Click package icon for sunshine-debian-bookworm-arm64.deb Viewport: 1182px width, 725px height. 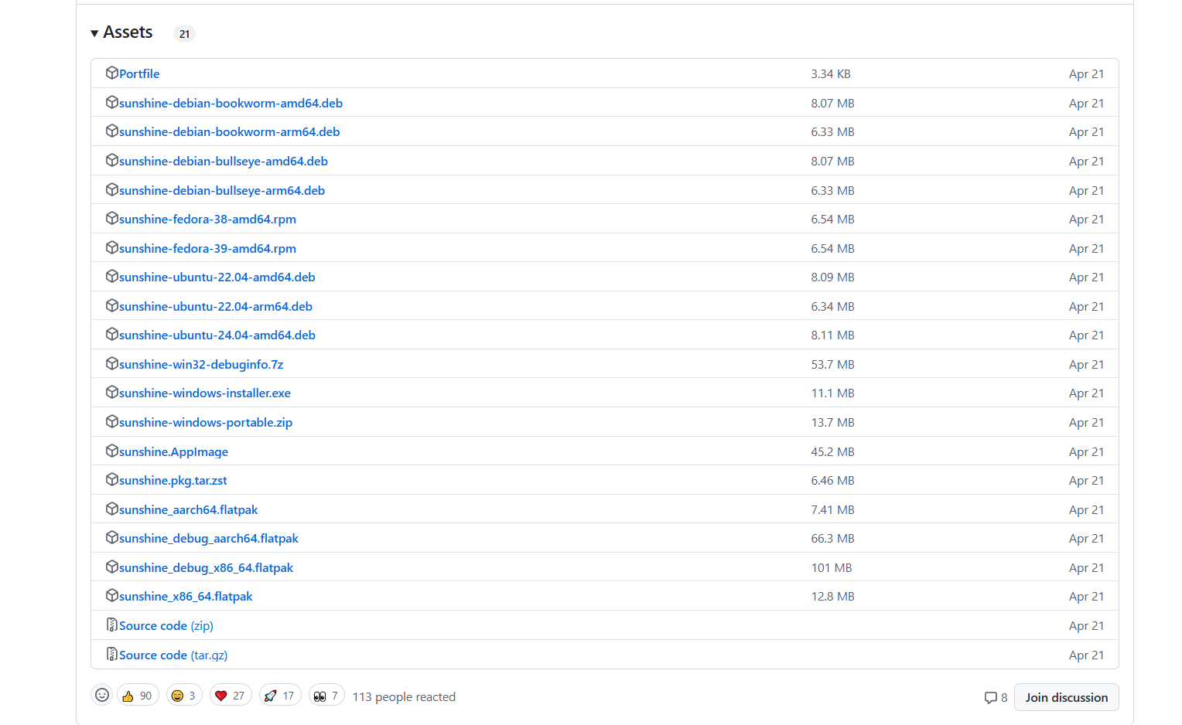tap(112, 131)
